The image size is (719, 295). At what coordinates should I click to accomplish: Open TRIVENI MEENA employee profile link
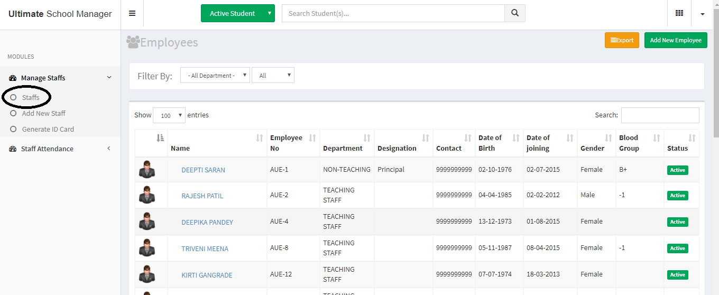205,248
